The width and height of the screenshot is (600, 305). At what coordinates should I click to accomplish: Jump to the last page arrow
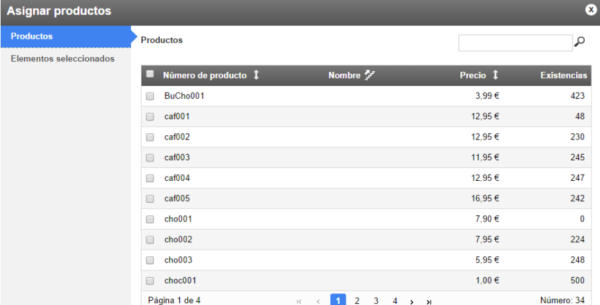(x=429, y=301)
